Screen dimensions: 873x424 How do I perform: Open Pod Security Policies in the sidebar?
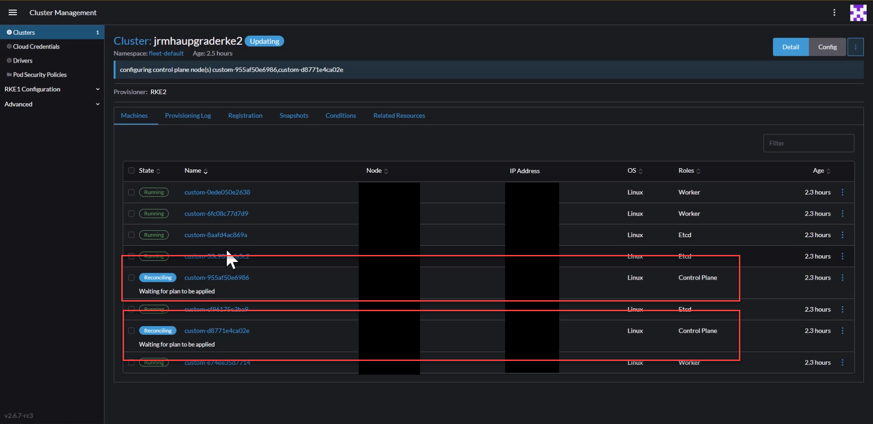coord(40,74)
